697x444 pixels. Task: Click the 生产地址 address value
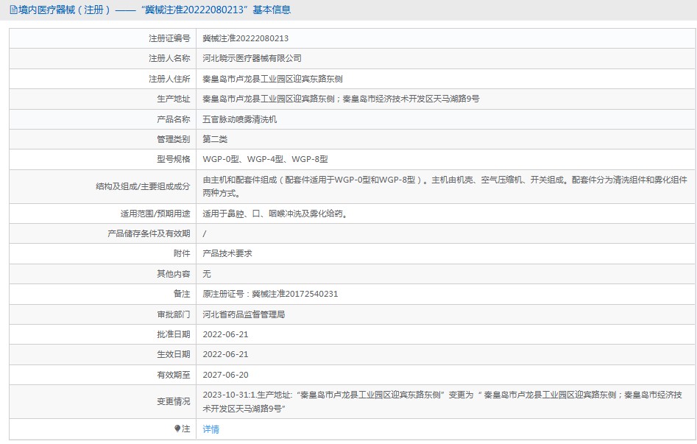pyautogui.click(x=341, y=99)
